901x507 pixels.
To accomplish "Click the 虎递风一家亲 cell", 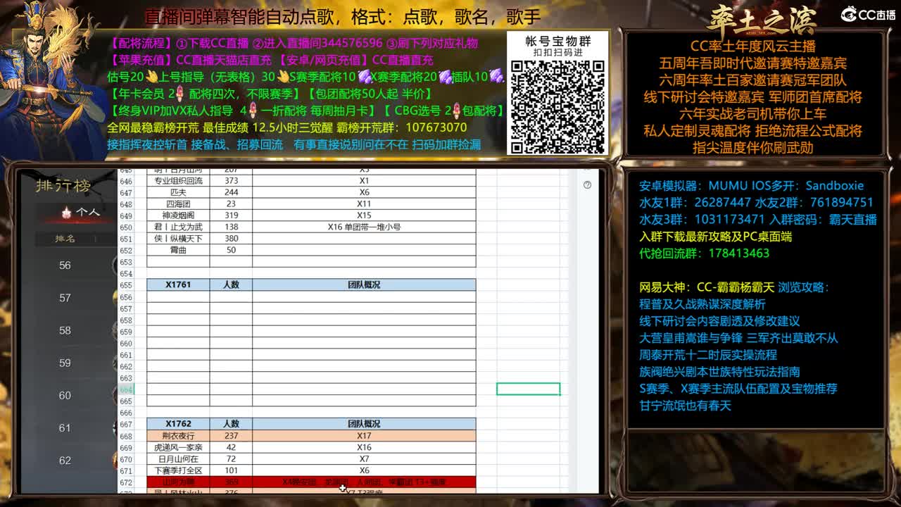I will [x=178, y=447].
